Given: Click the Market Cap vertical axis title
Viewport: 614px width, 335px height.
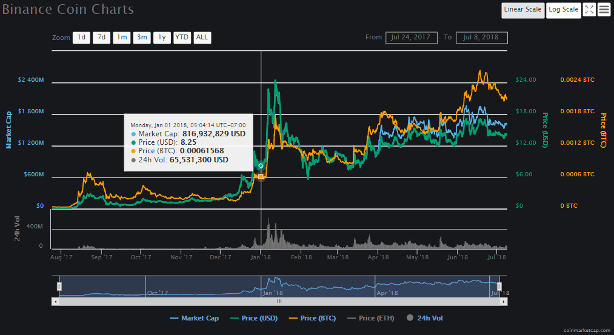Looking at the screenshot, I should [8, 130].
